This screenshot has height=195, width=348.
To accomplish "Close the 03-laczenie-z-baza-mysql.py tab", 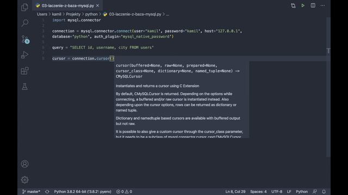I will click(98, 5).
